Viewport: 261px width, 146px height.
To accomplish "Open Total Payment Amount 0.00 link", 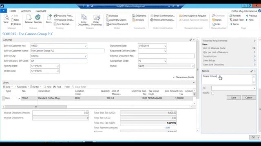I will pos(168,128).
